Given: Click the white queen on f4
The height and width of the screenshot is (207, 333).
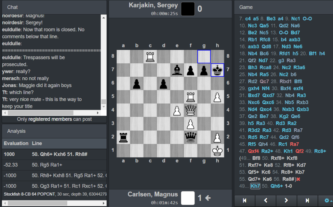Looking at the screenshot, I should 191,110.
